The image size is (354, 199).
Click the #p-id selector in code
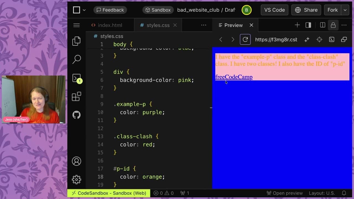click(x=121, y=169)
